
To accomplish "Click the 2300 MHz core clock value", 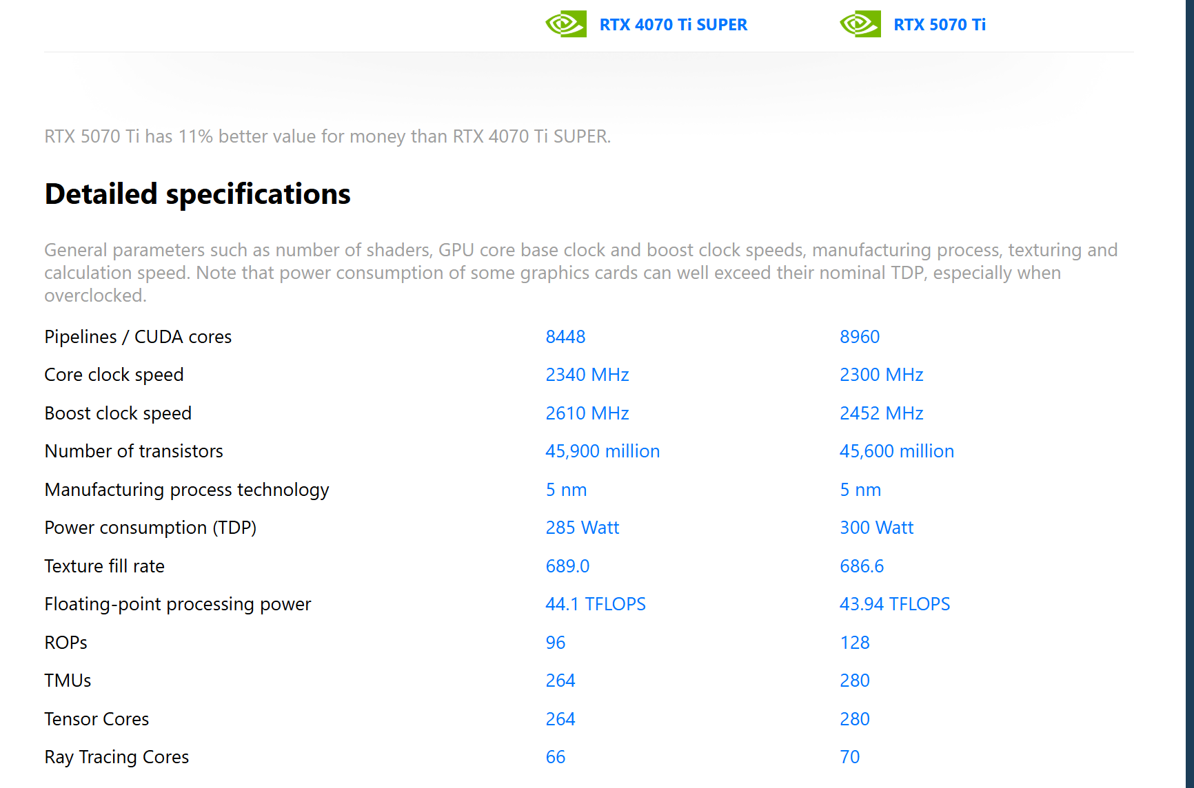I will point(882,375).
